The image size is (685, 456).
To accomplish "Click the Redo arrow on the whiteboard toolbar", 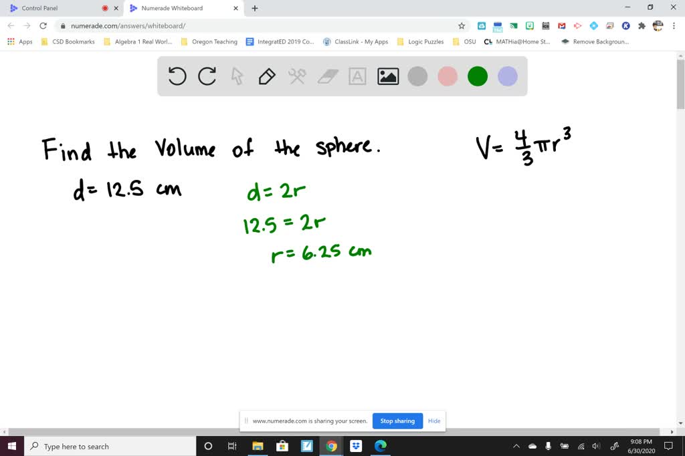I will pos(207,76).
